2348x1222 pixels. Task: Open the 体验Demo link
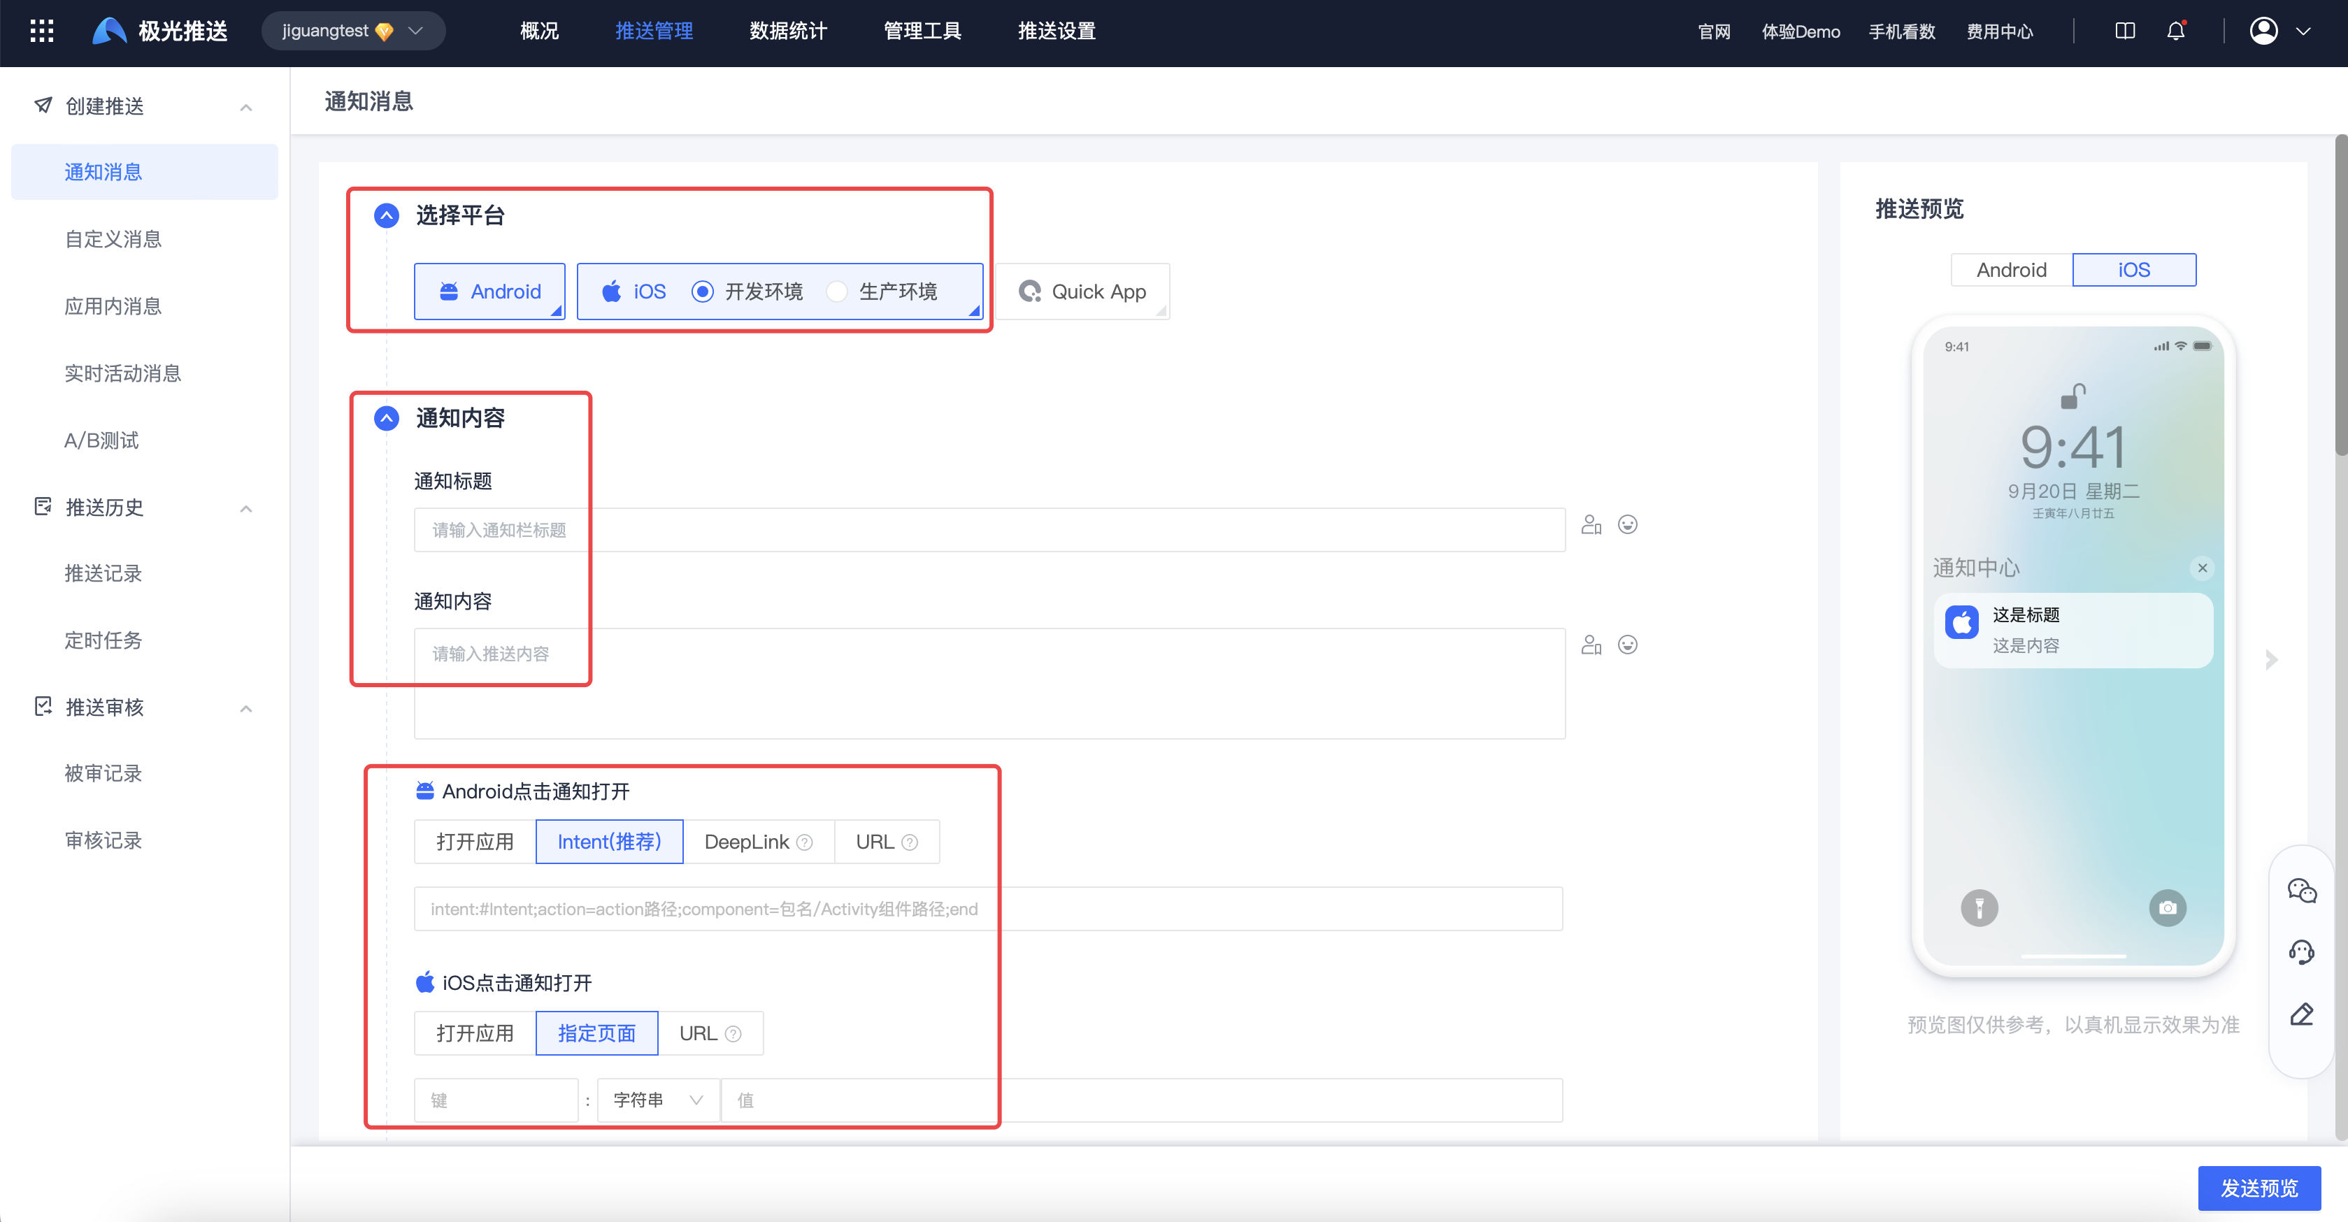tap(1801, 32)
